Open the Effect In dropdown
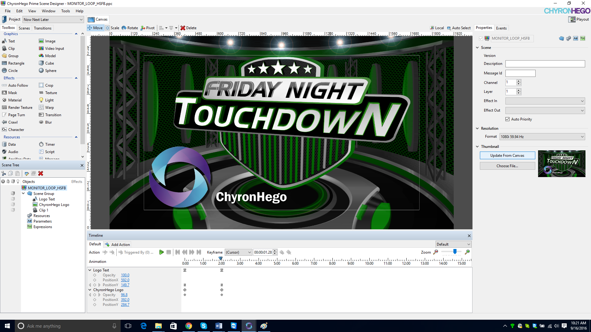 (x=545, y=101)
